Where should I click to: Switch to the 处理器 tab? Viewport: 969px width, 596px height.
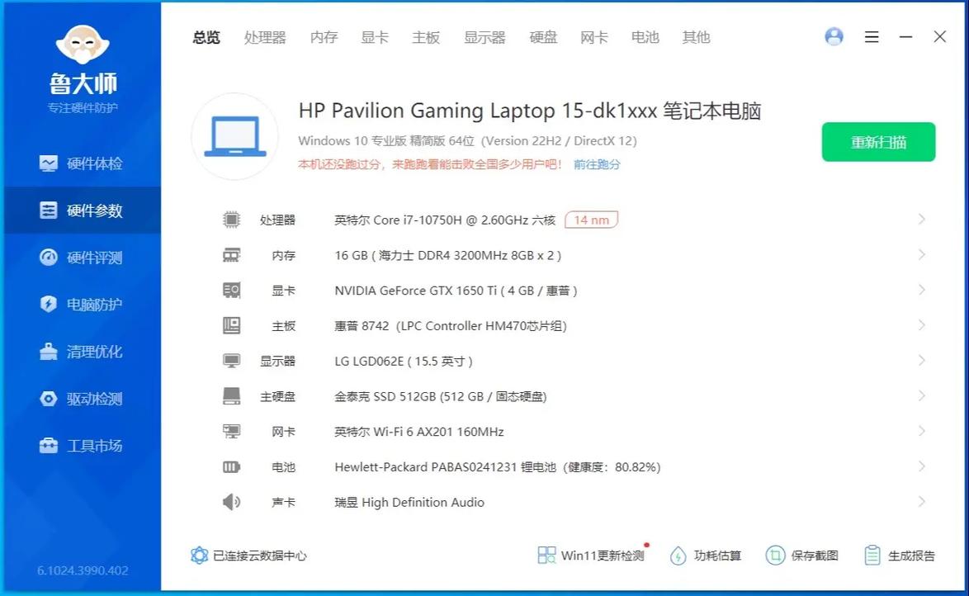265,37
